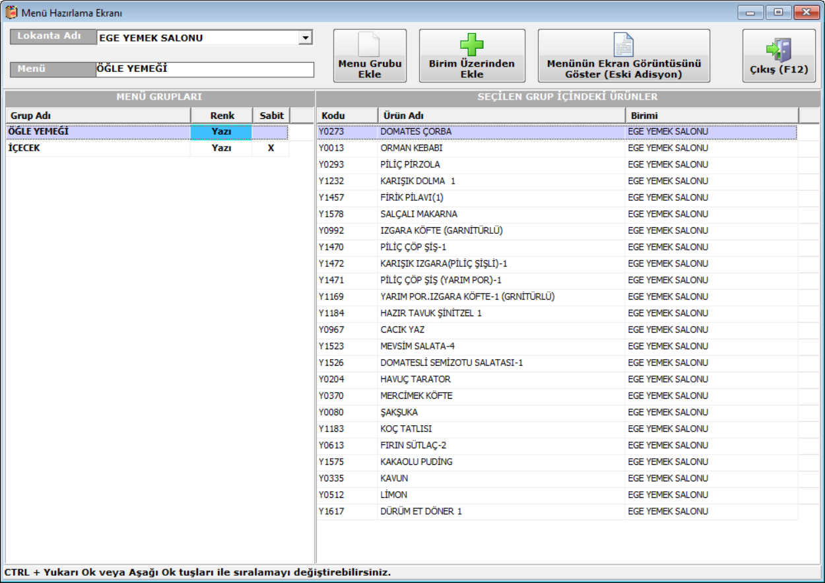Click the document icon for Menünün Ekran Görüntüsünü Göster
825x583 pixels.
click(623, 45)
